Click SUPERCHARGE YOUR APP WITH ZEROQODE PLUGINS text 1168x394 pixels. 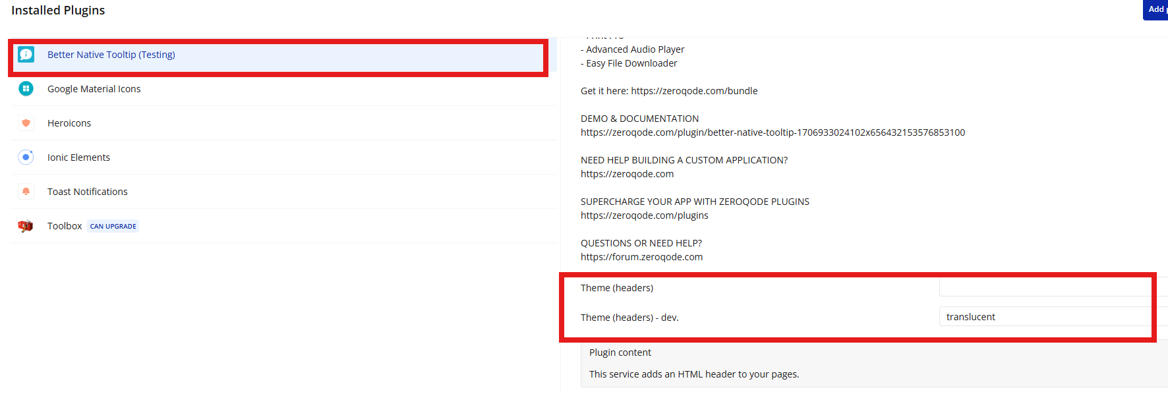[x=695, y=202]
